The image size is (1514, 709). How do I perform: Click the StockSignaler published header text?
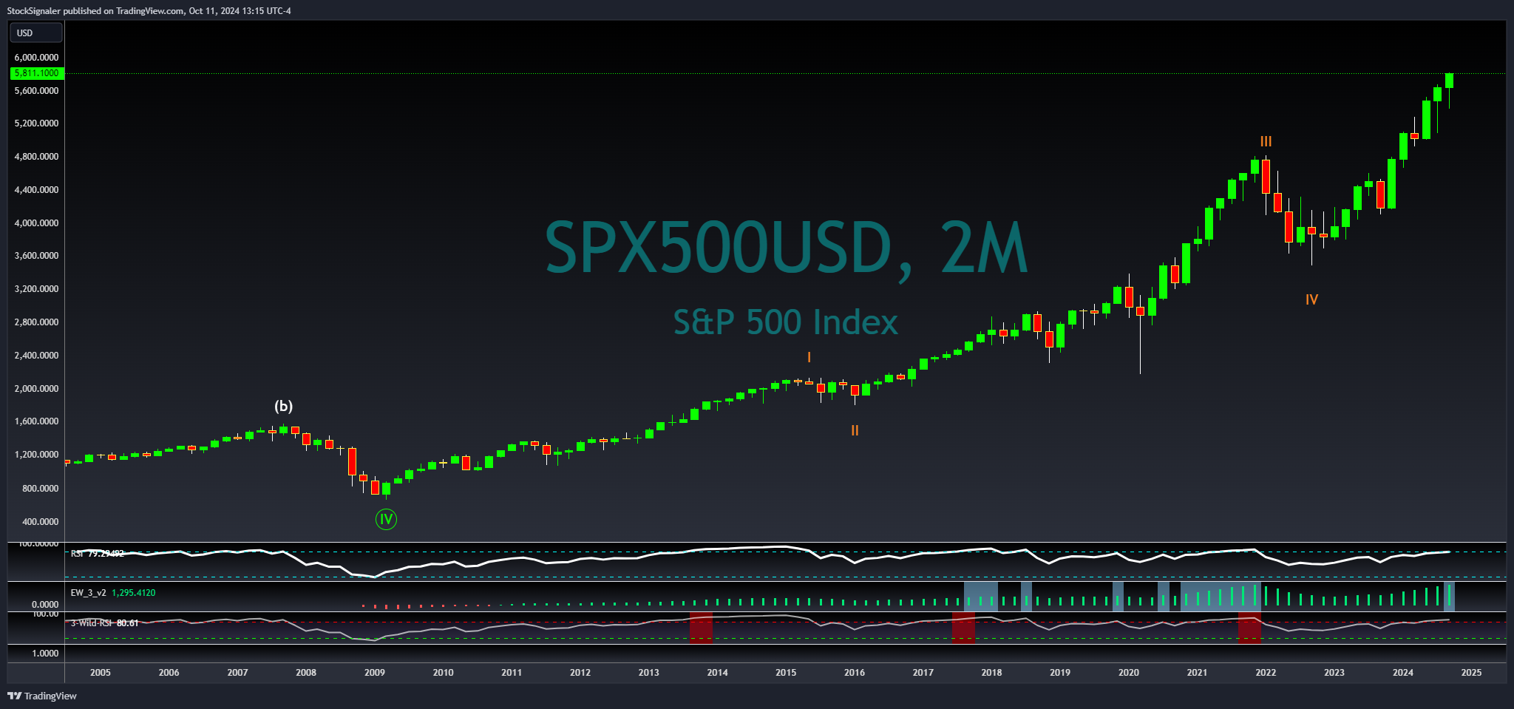[x=149, y=10]
